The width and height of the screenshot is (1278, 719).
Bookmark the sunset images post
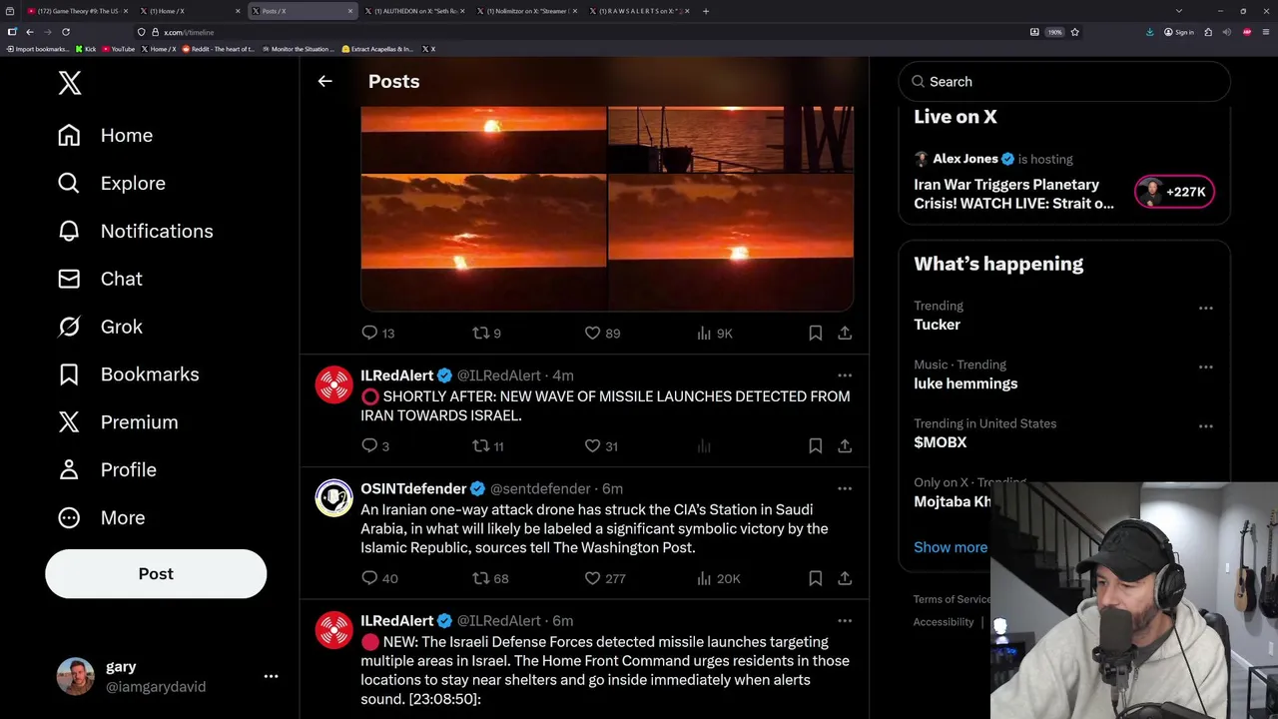click(x=816, y=333)
